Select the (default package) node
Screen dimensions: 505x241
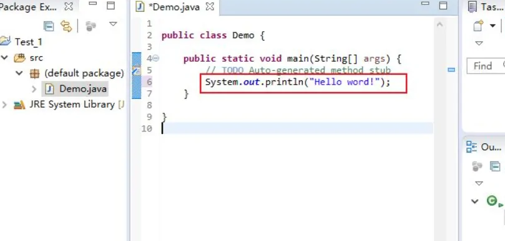[84, 73]
